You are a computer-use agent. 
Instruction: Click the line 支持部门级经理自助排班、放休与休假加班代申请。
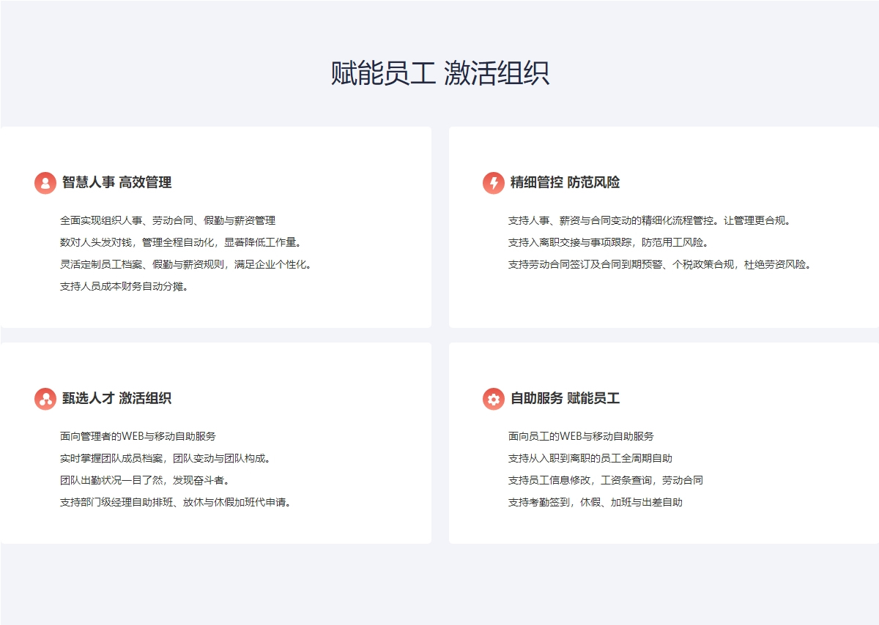(177, 503)
